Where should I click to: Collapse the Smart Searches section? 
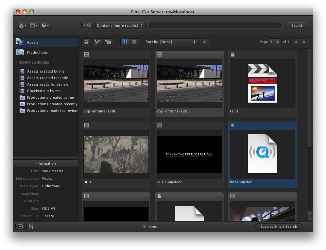point(16,62)
